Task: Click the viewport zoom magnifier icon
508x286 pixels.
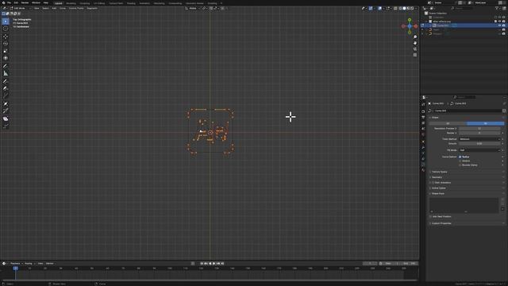Action: (415, 37)
